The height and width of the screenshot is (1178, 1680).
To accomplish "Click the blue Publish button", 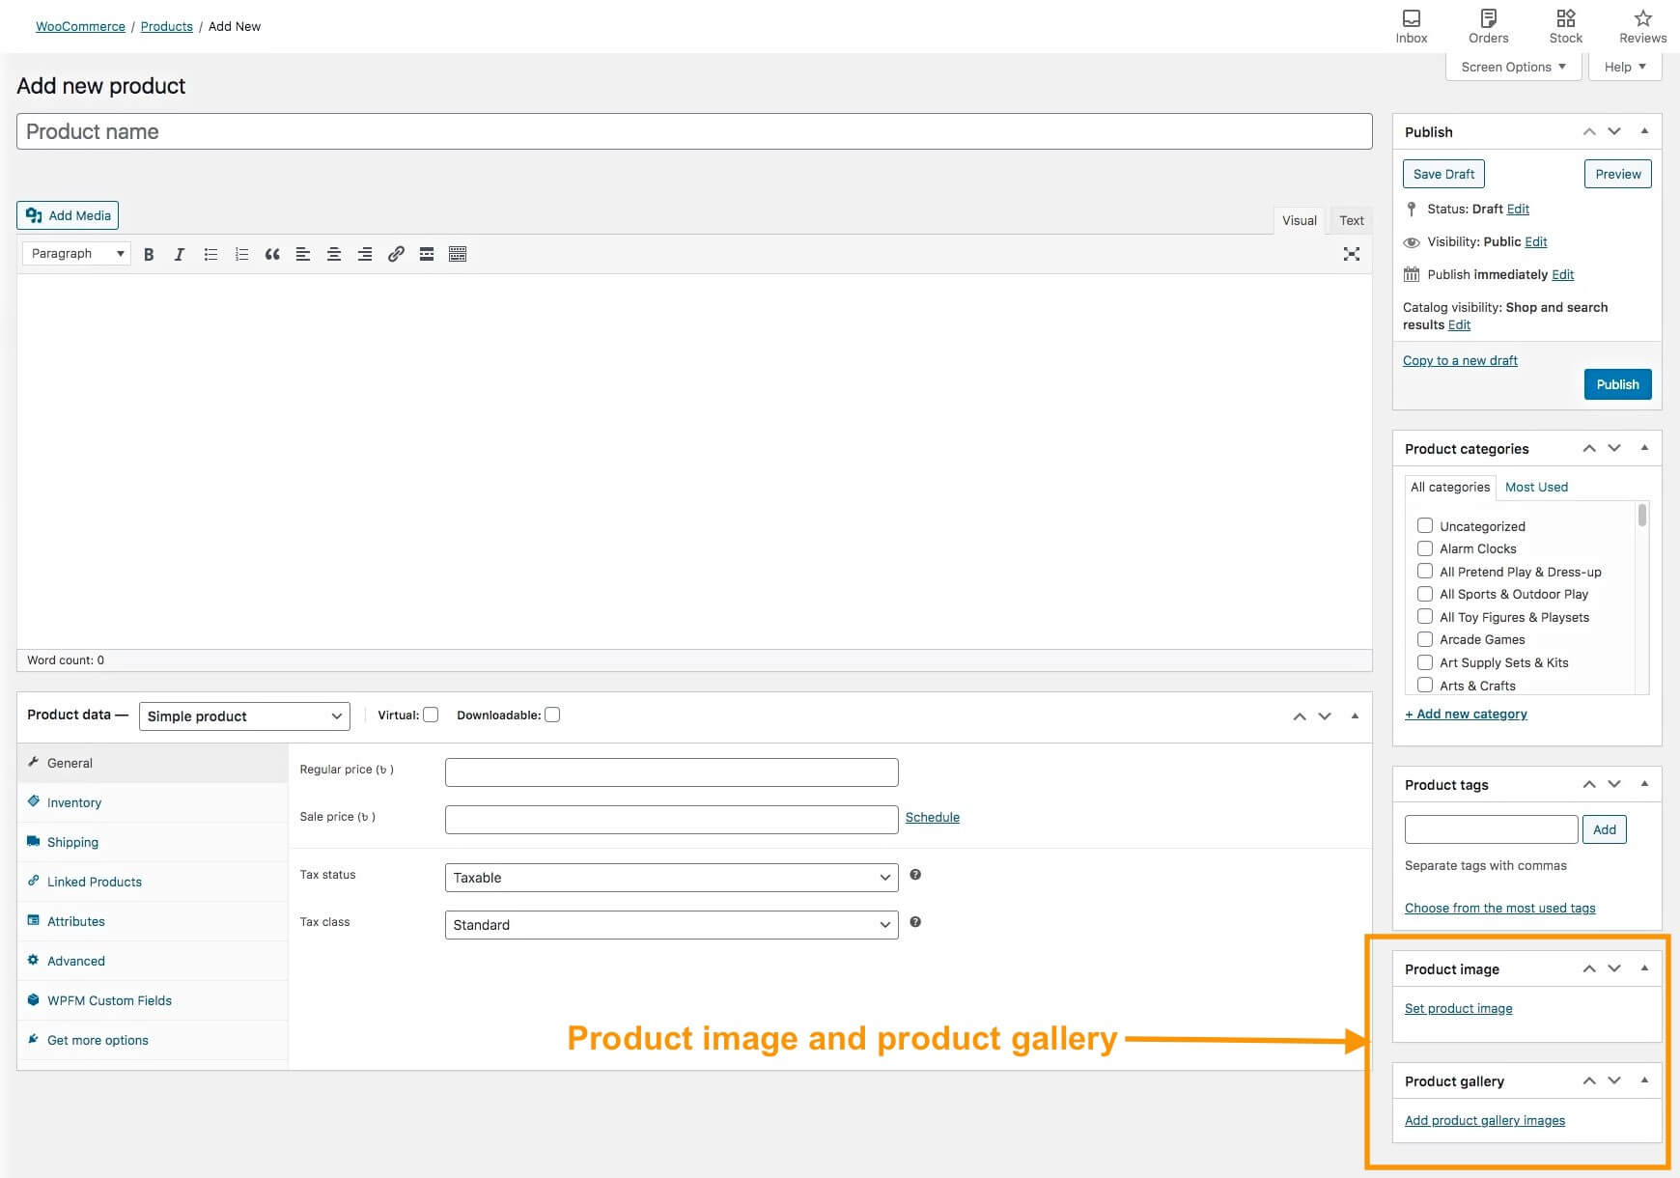I will pyautogui.click(x=1617, y=384).
